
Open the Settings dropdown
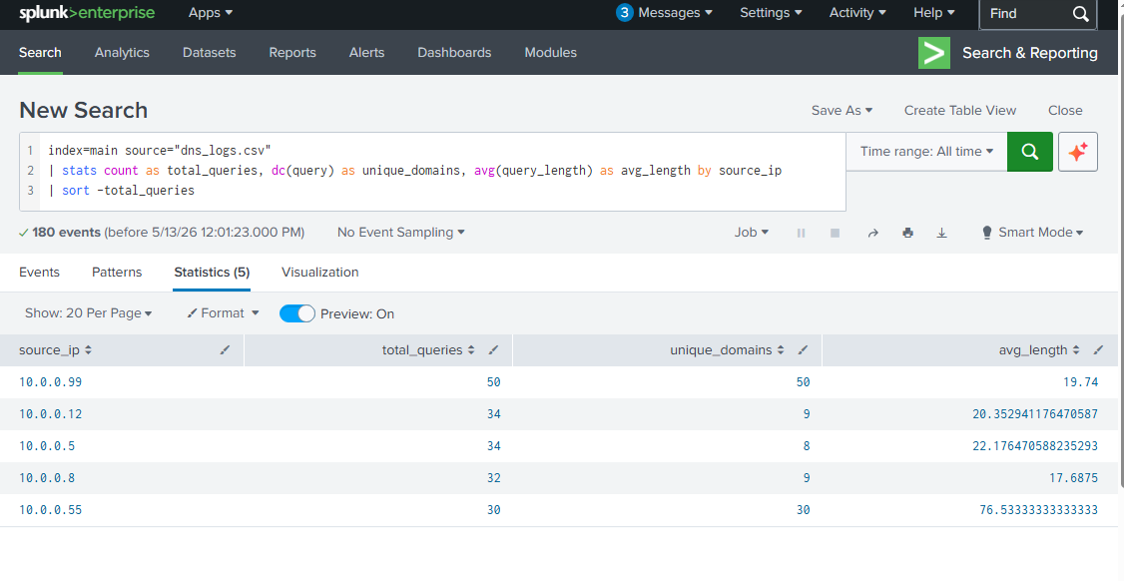771,13
